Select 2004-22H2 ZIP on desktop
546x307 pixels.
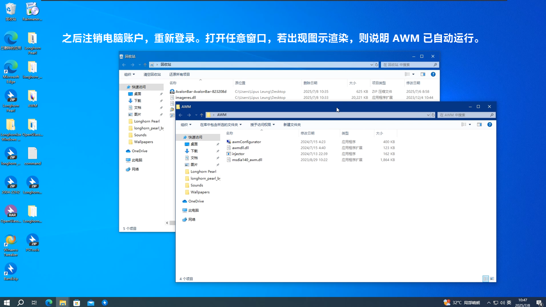click(11, 185)
